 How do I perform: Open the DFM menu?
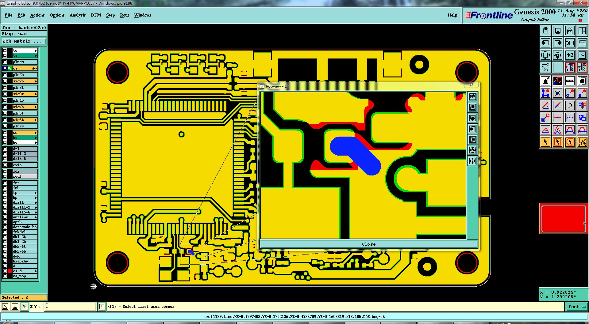click(96, 15)
